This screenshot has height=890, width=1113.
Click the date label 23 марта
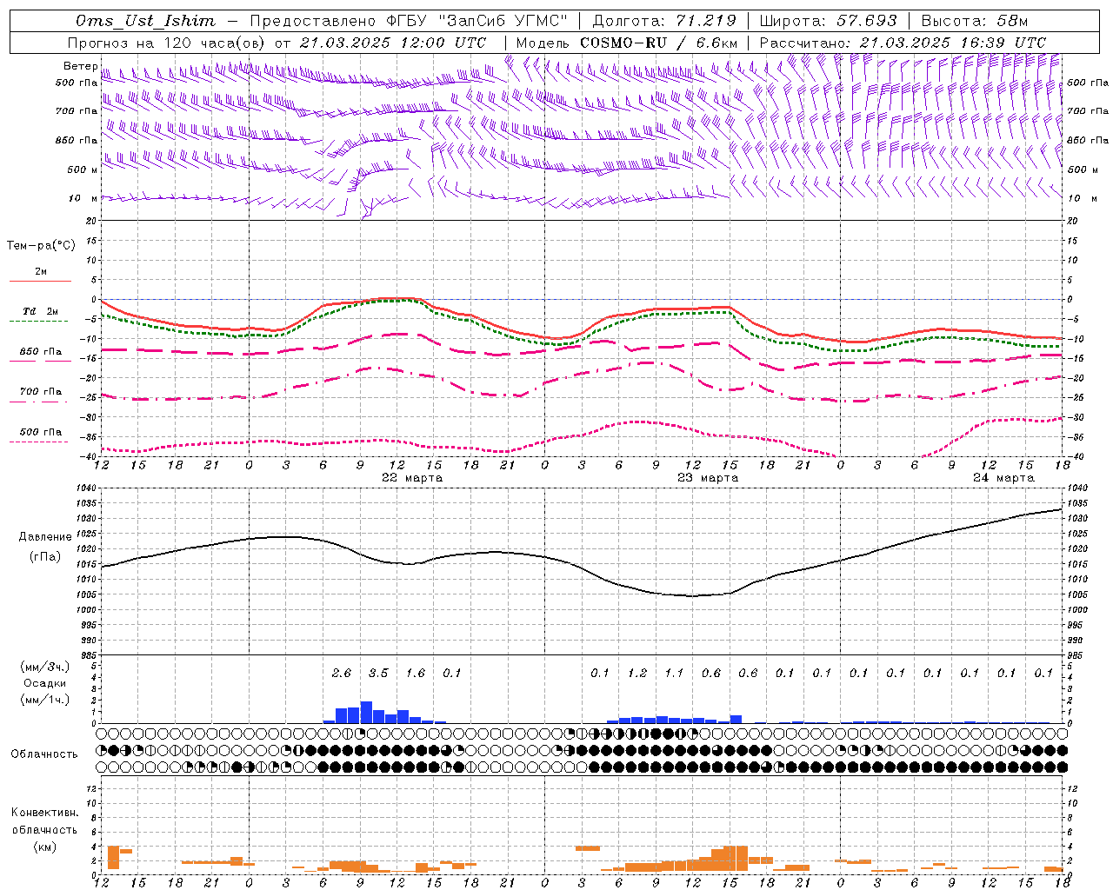pos(708,478)
